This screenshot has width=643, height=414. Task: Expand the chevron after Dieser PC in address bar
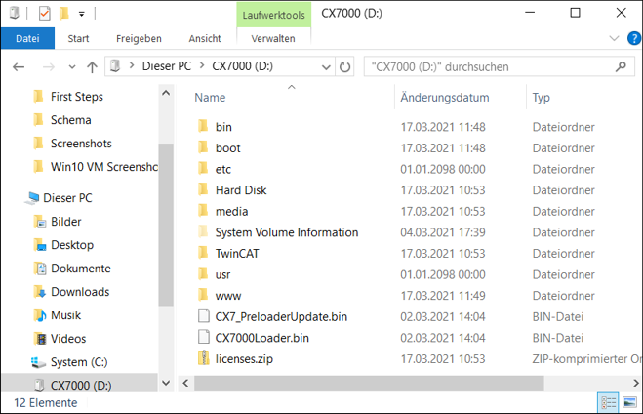tap(202, 65)
